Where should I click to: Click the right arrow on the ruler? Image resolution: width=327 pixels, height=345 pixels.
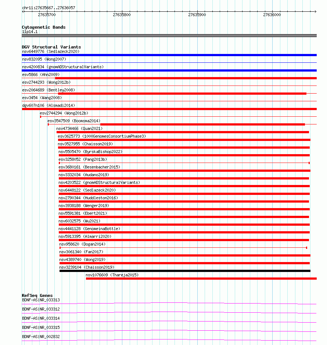point(315,11)
